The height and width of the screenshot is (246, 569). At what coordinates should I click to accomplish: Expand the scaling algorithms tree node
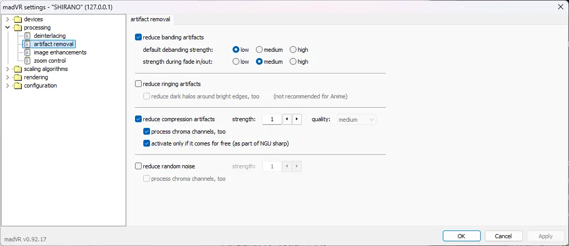[7, 69]
